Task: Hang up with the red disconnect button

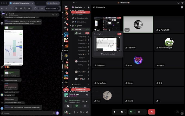Action: [152, 112]
